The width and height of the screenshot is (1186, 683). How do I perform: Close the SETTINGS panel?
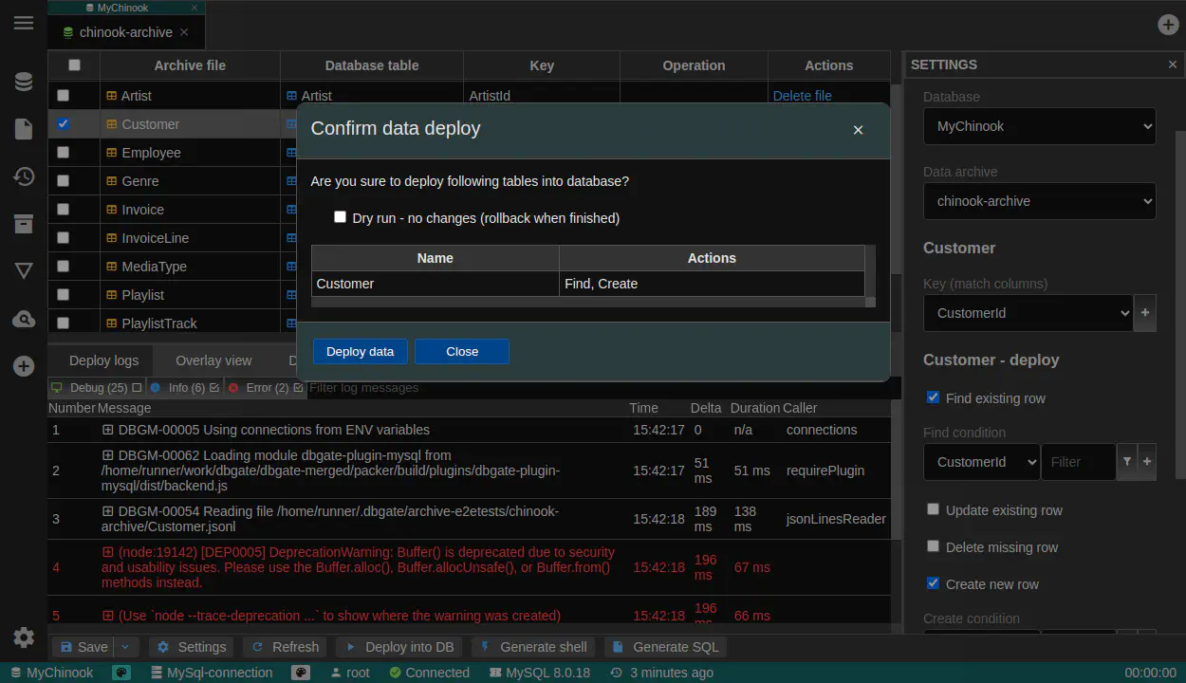pos(1173,65)
